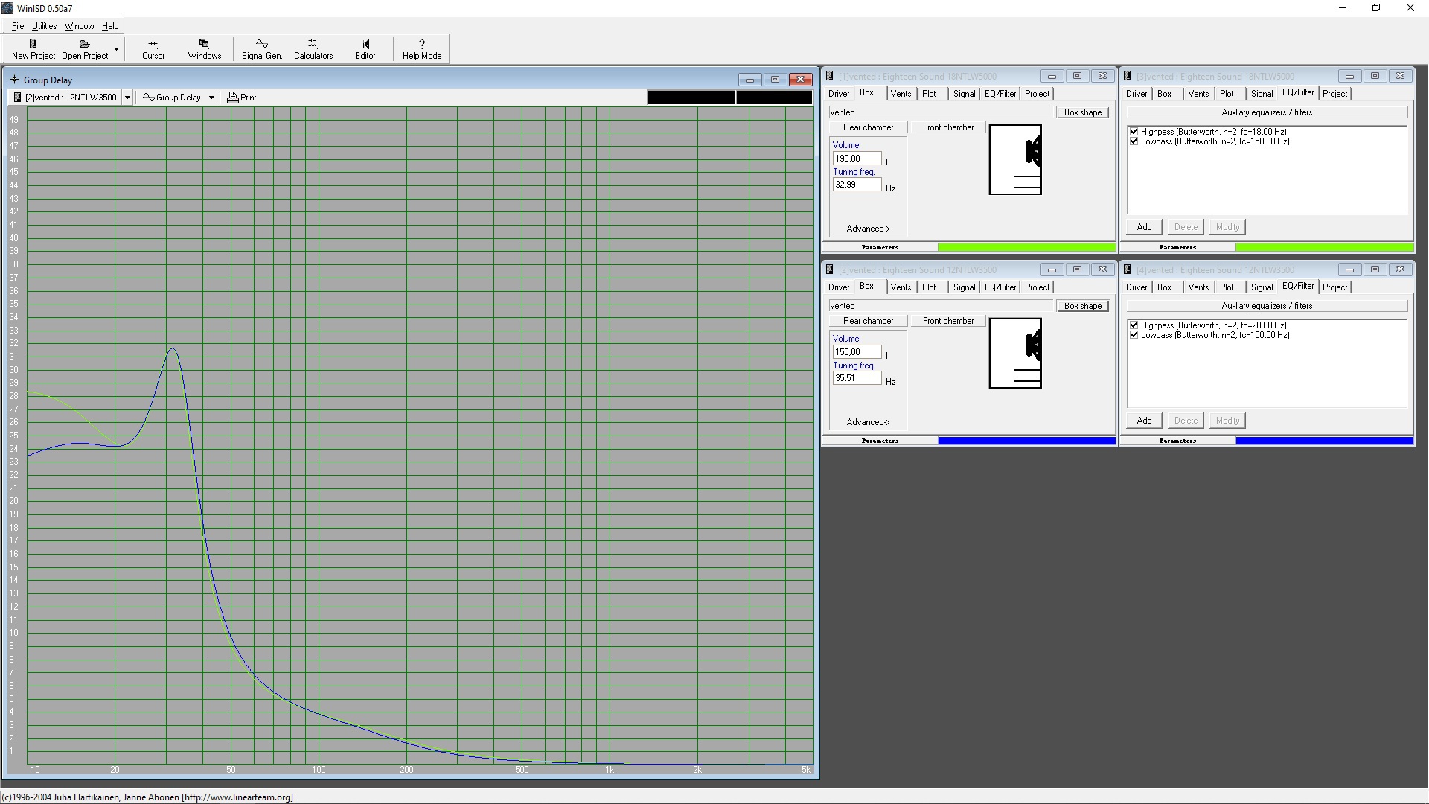The image size is (1429, 804).
Task: Expand the Open Project recent files arrow
Action: click(x=116, y=50)
